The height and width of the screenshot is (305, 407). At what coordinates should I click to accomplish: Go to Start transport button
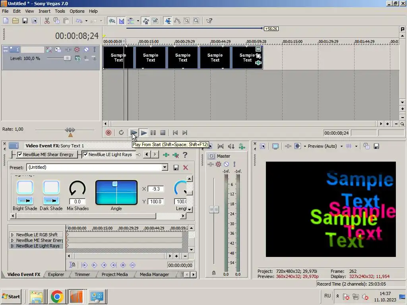pyautogui.click(x=175, y=133)
